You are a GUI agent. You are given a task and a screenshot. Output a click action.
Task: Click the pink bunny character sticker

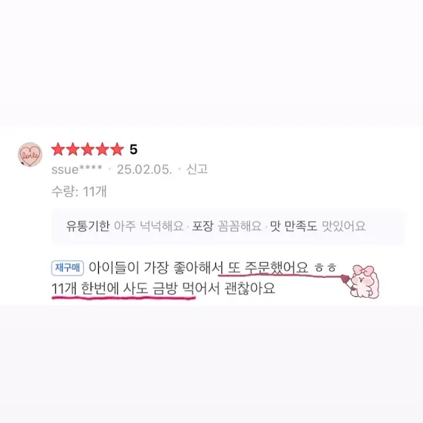(x=362, y=282)
